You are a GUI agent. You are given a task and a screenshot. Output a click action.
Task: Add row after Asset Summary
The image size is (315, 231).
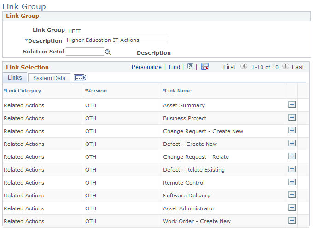[x=292, y=104]
